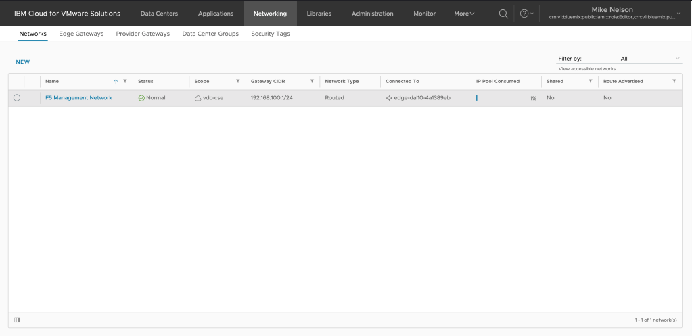Click the Name column filter icon
692x336 pixels.
125,81
